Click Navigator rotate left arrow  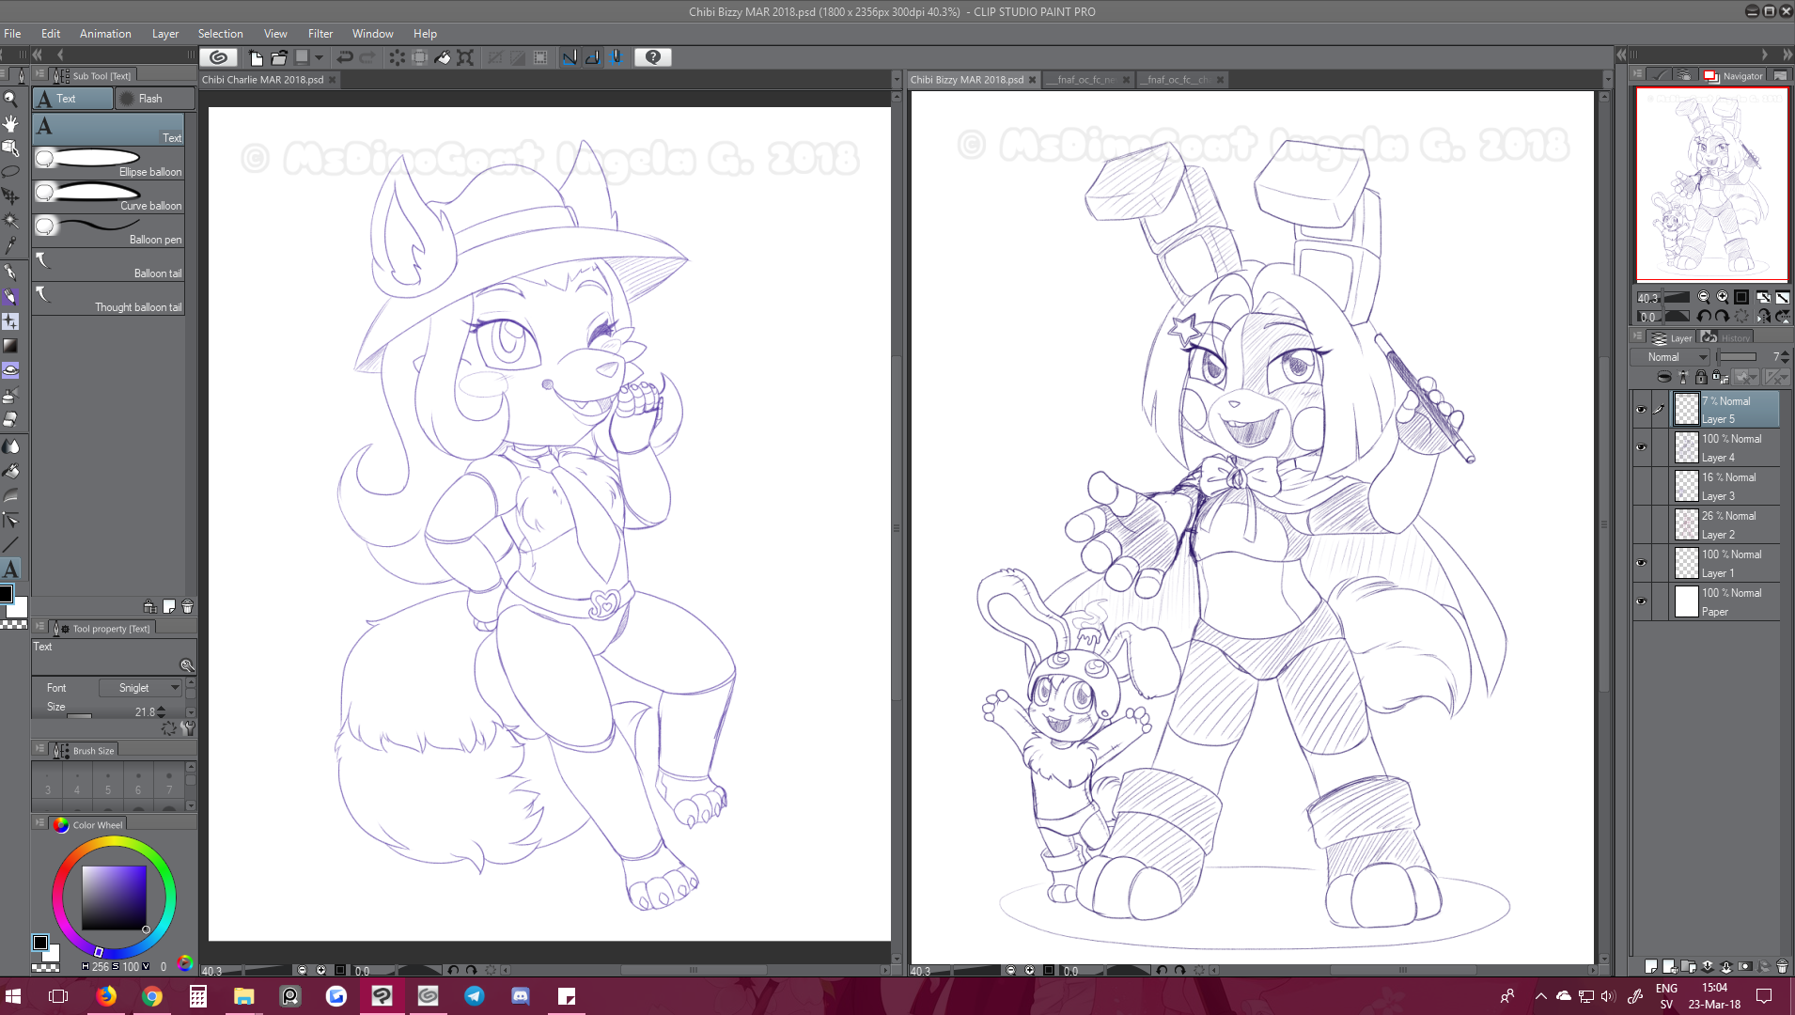coord(1704,317)
